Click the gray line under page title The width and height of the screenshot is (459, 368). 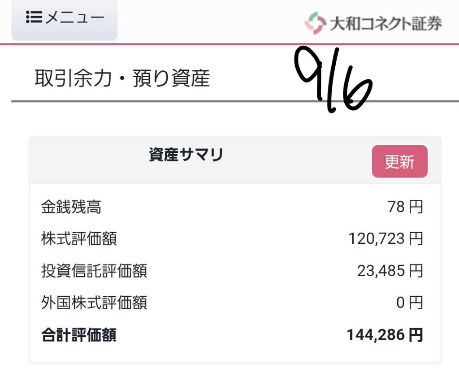tap(235, 101)
